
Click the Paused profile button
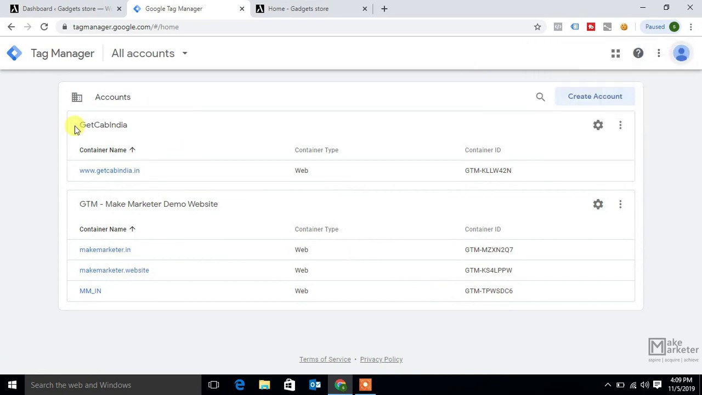[x=662, y=27]
